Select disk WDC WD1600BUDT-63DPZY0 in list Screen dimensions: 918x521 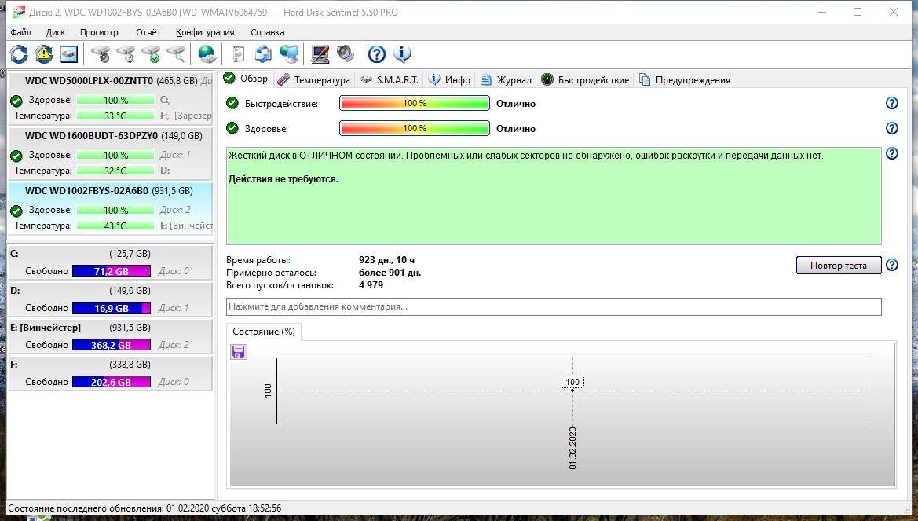[x=111, y=153]
